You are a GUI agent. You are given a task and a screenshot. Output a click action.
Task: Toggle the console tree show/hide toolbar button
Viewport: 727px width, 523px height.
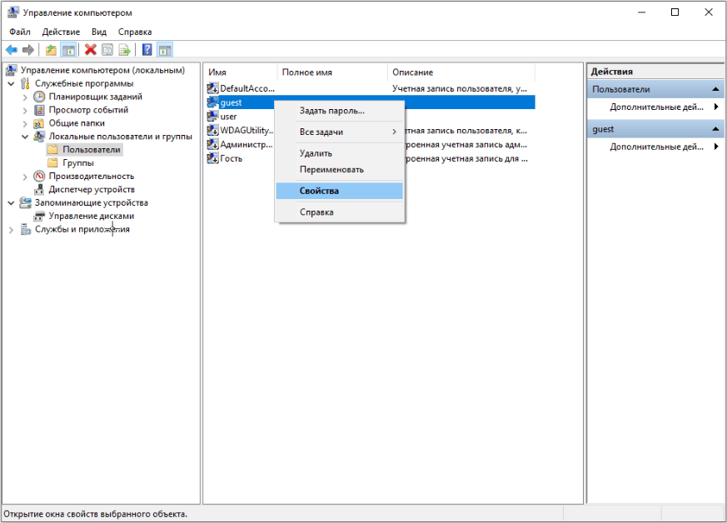(68, 50)
